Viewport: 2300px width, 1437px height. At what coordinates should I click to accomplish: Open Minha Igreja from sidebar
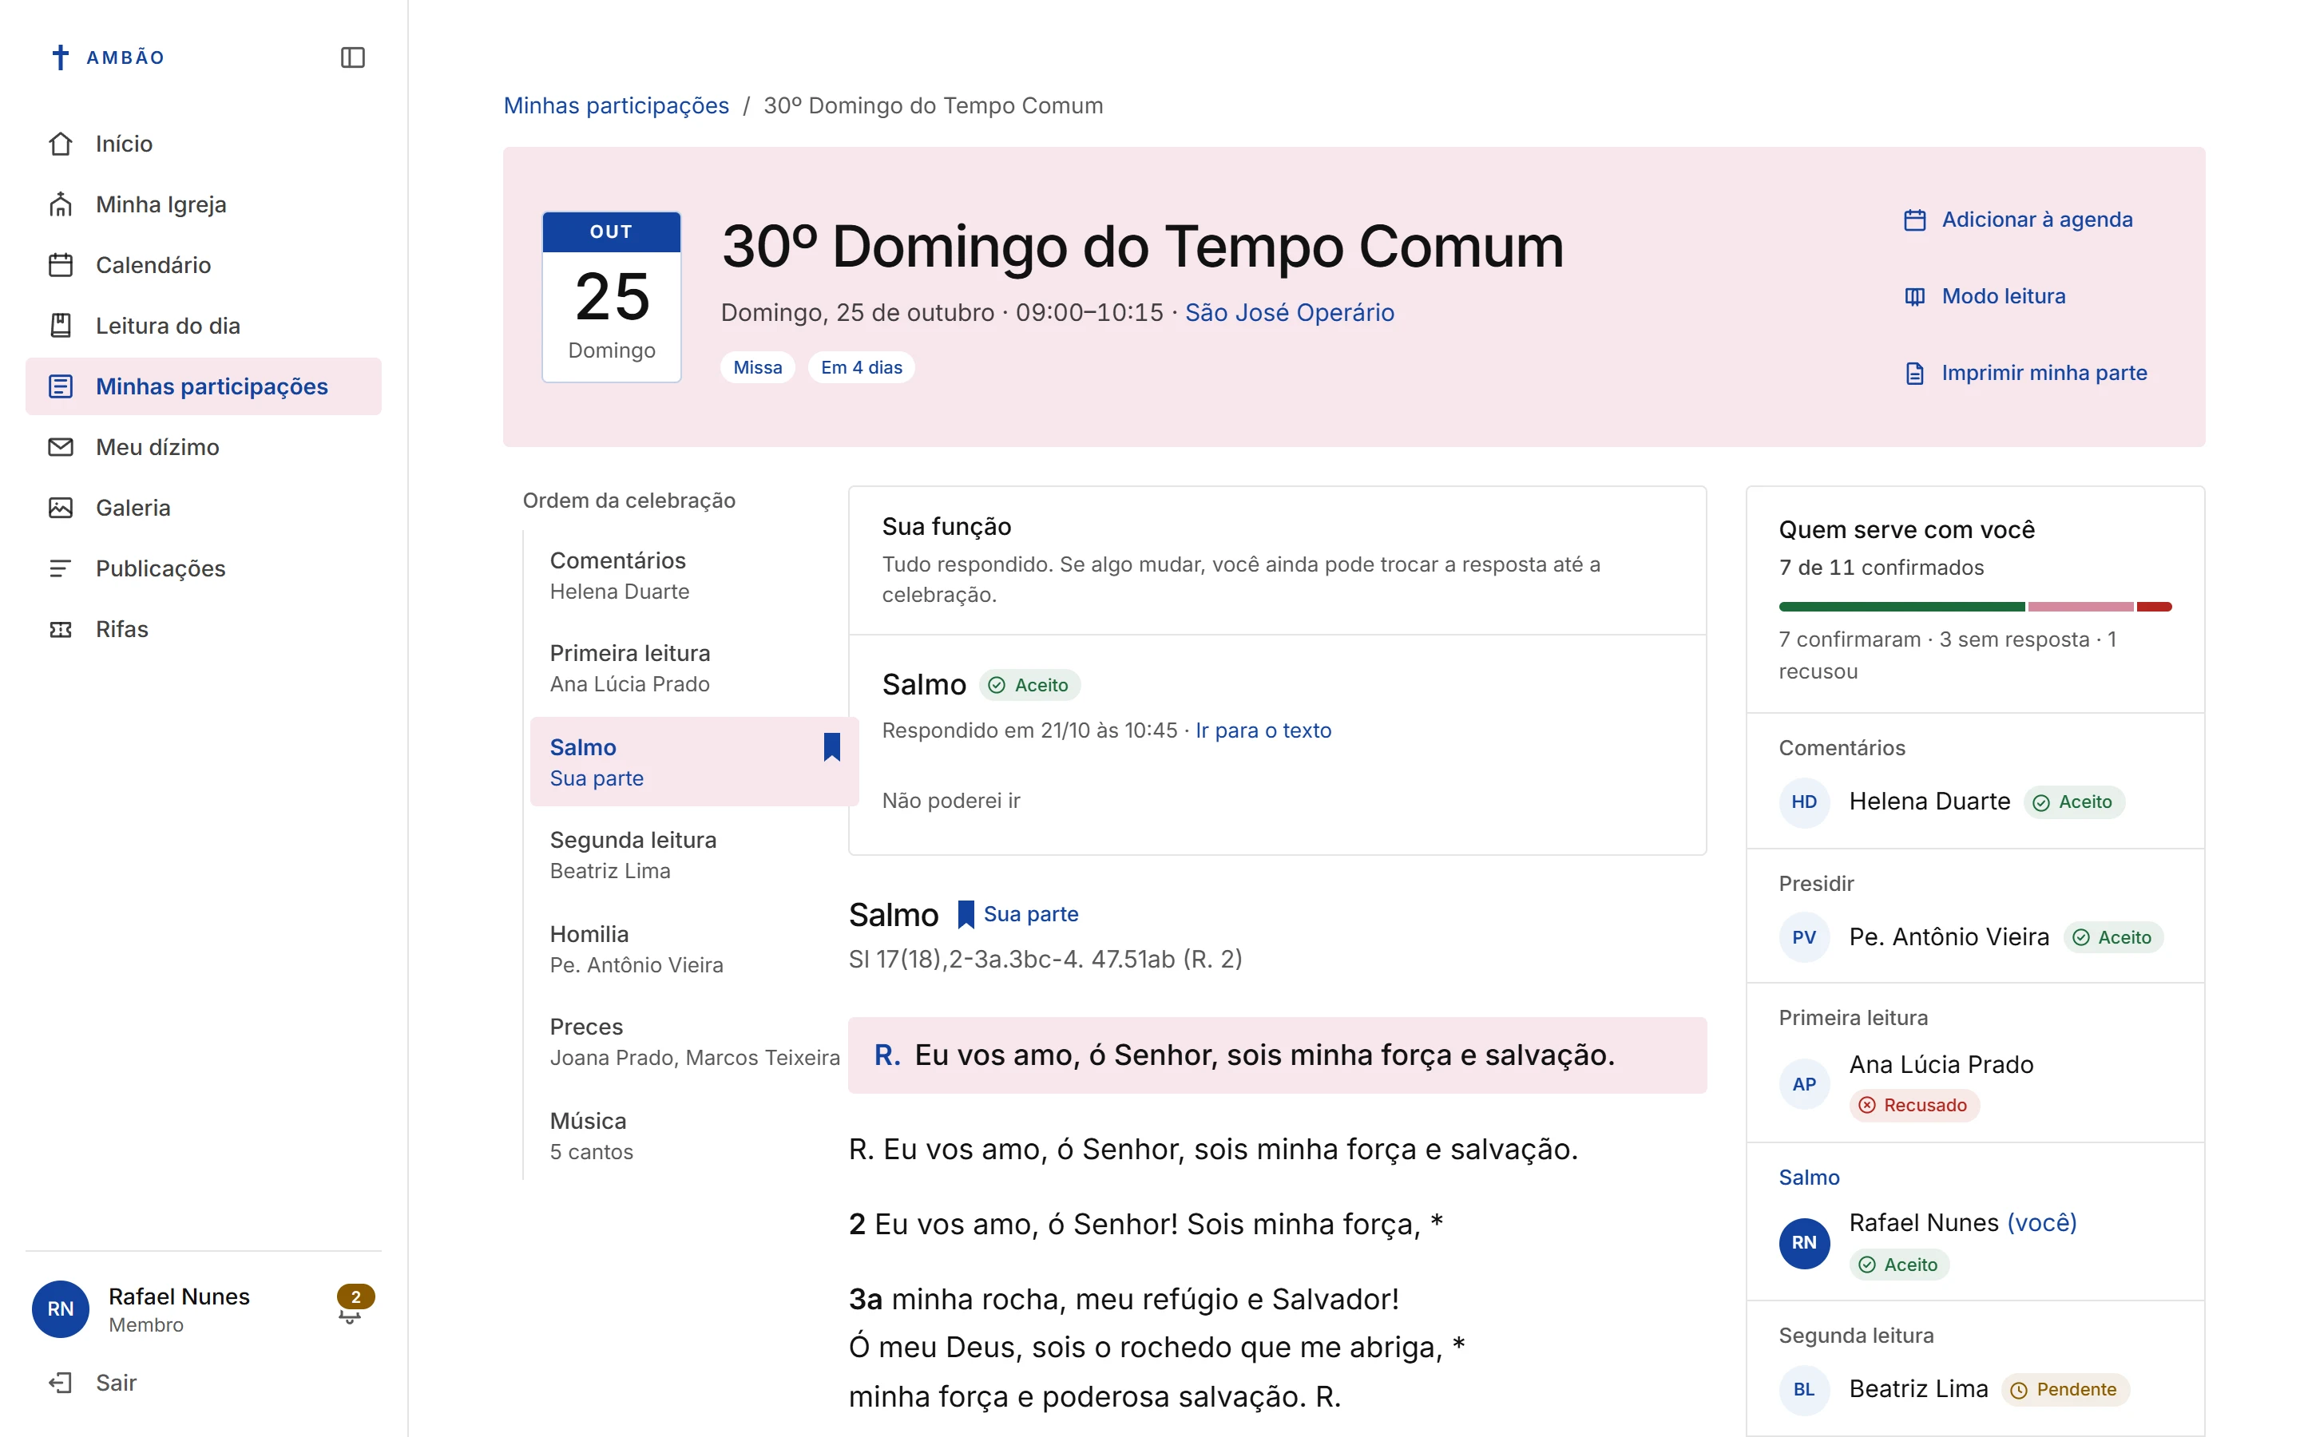204,204
